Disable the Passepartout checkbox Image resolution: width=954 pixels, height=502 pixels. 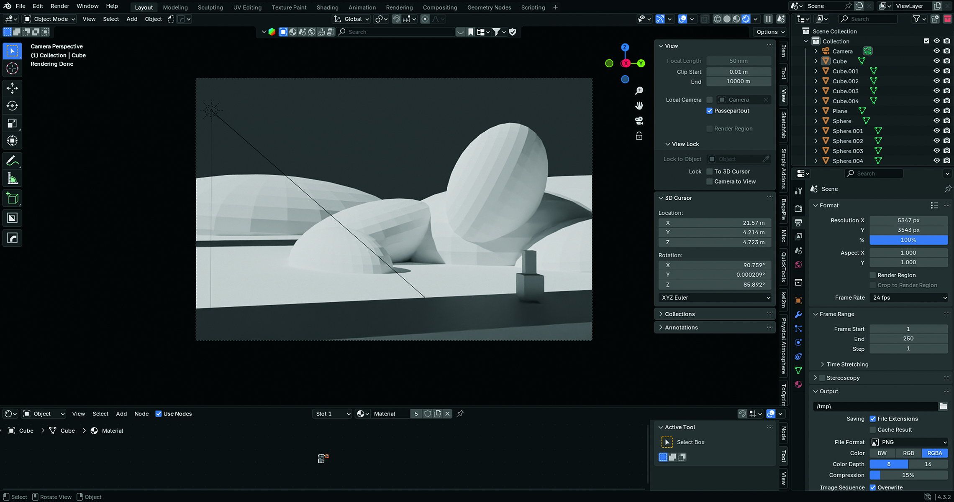710,110
